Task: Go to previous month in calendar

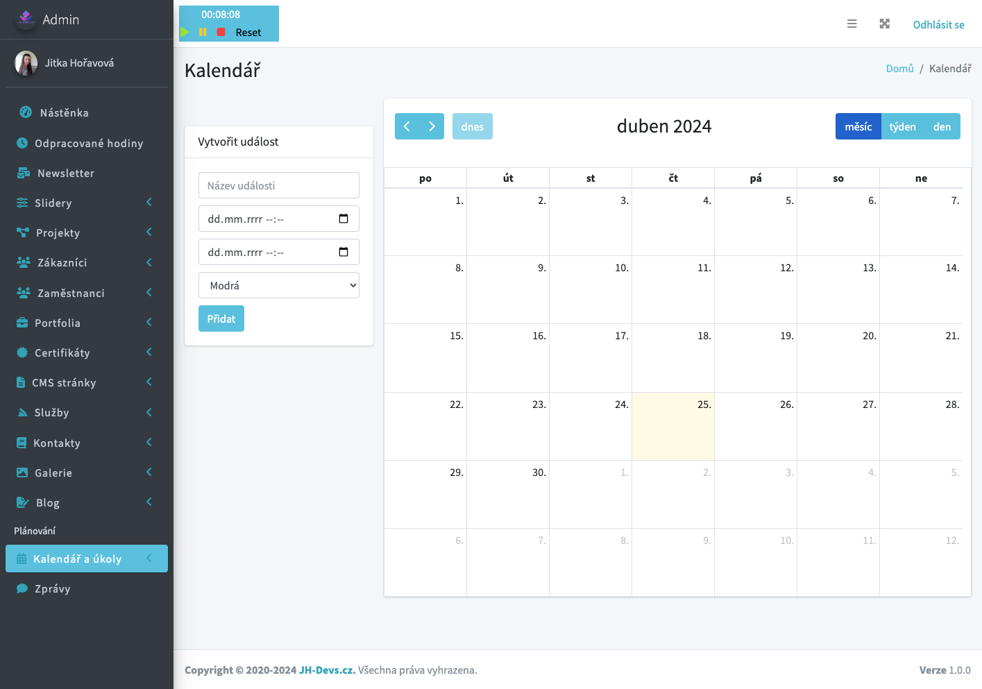Action: point(407,126)
